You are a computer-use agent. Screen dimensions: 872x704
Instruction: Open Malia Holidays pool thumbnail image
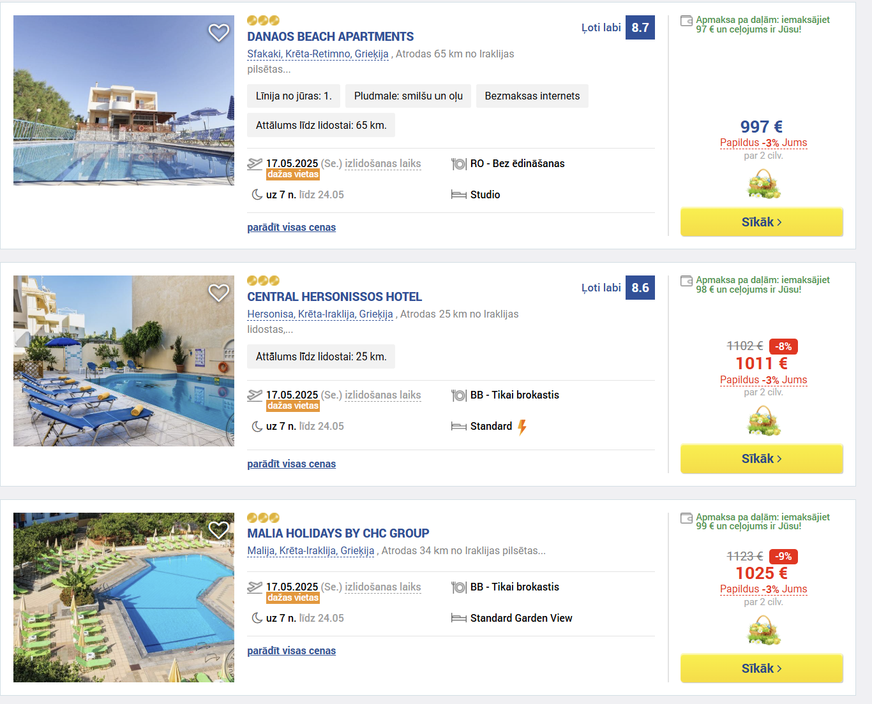coord(124,598)
